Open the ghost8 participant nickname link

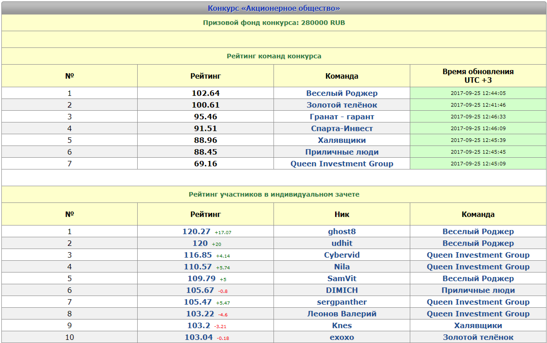point(342,231)
